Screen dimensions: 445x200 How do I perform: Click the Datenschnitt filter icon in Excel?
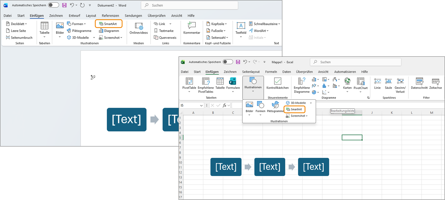coord(419,84)
